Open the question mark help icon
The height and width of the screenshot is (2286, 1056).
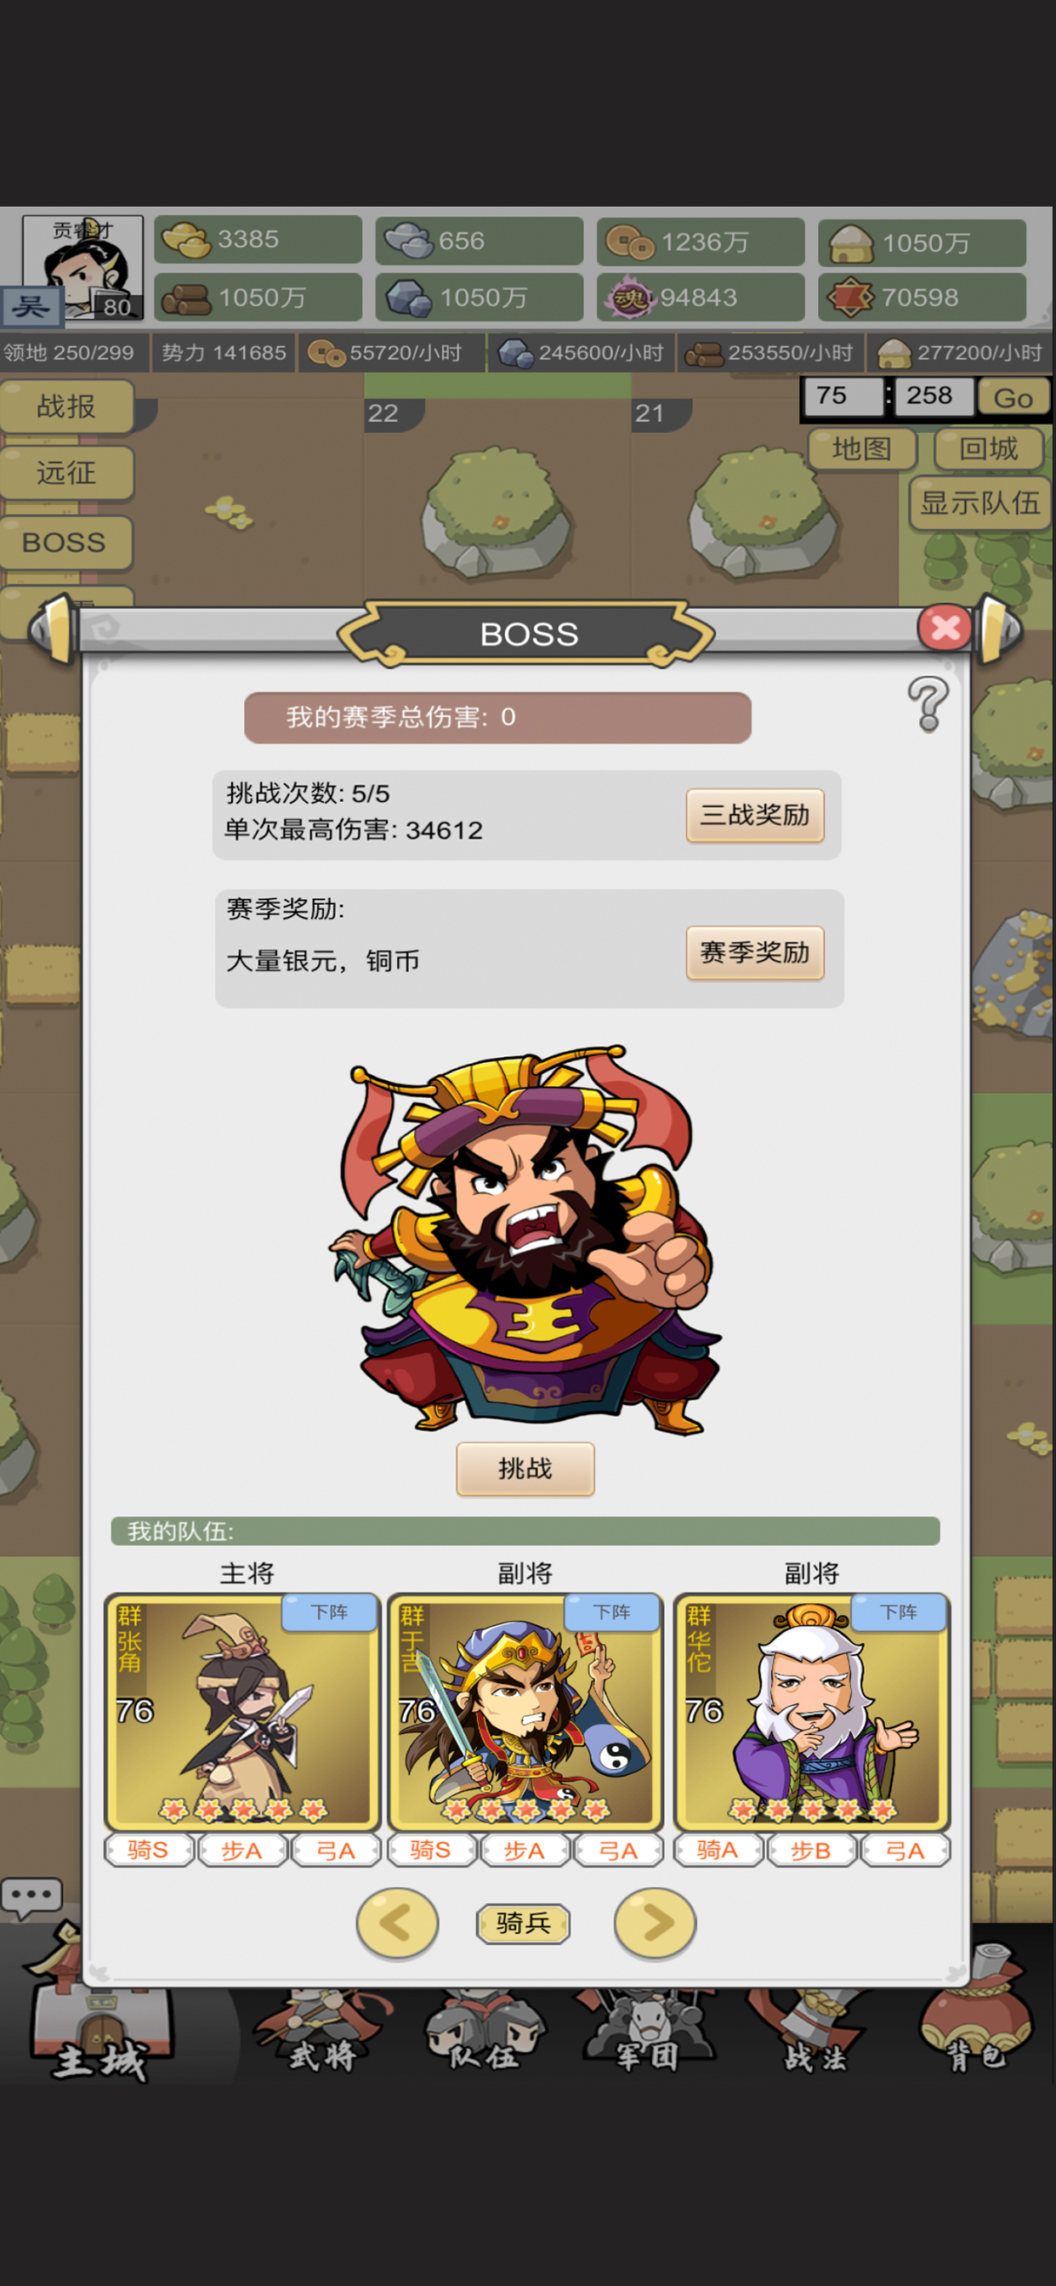coord(928,705)
